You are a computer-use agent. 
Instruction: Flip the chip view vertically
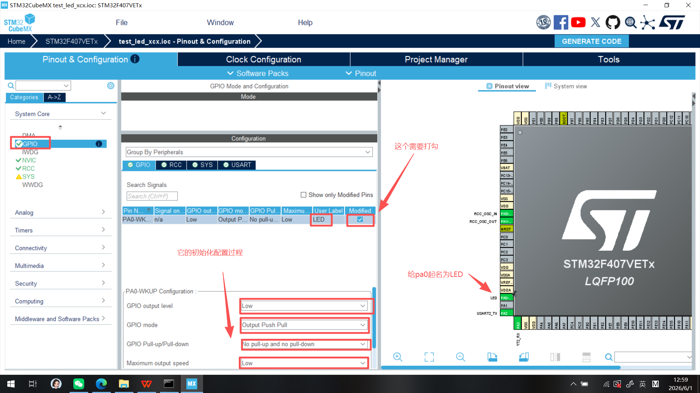tap(587, 357)
